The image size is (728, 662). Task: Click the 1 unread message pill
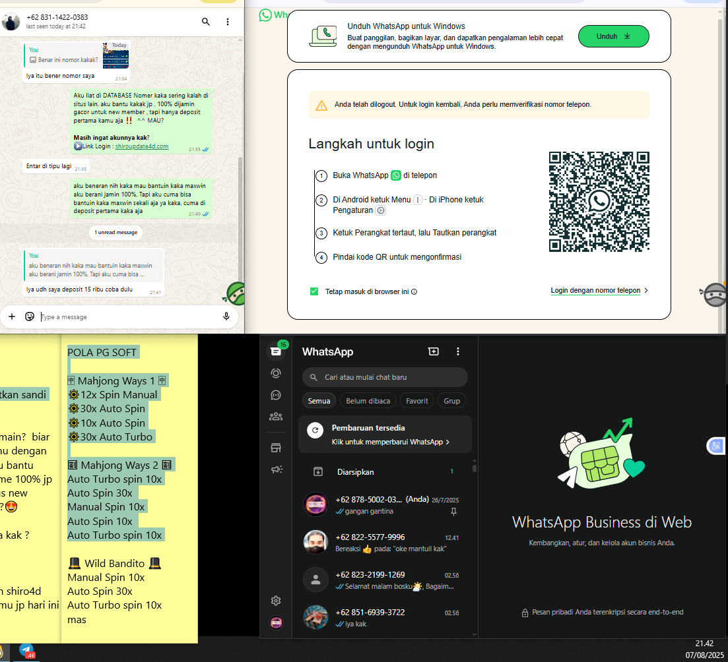pyautogui.click(x=116, y=232)
